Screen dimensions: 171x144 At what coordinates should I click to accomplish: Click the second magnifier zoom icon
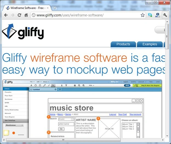pos(84,86)
